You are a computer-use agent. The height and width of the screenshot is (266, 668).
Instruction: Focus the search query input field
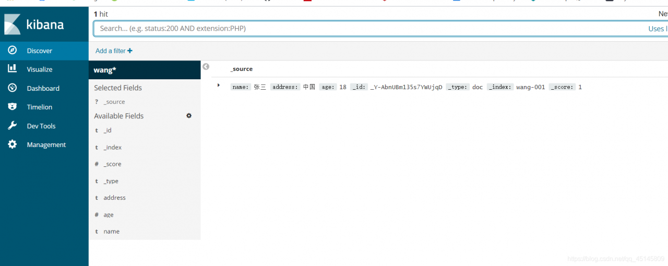click(x=380, y=29)
